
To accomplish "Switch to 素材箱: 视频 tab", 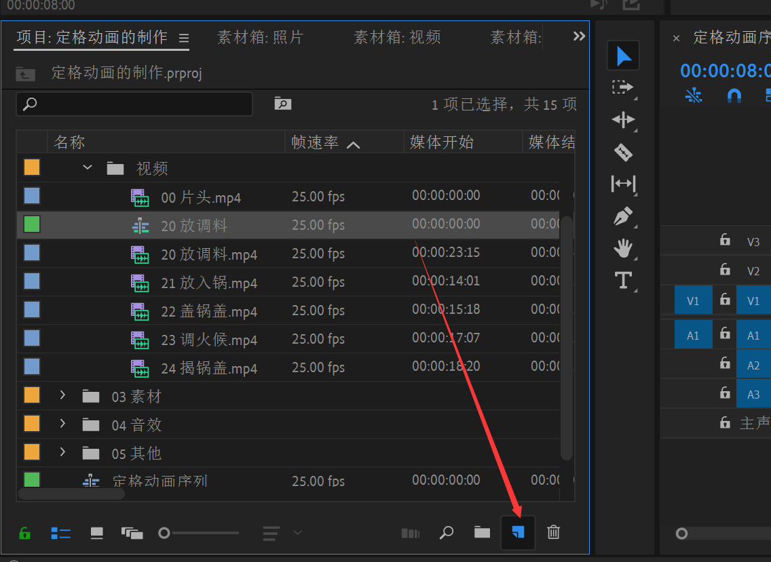I will [x=397, y=37].
